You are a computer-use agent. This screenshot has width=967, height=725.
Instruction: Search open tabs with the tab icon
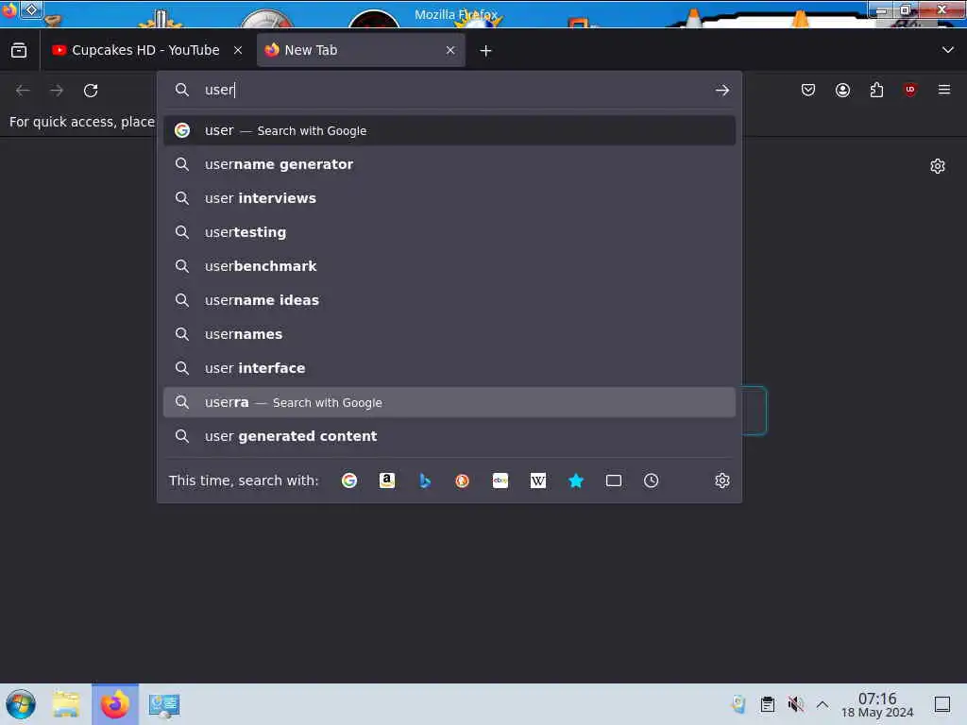(x=614, y=481)
